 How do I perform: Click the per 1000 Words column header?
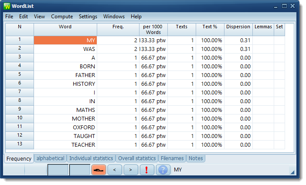coord(153,30)
